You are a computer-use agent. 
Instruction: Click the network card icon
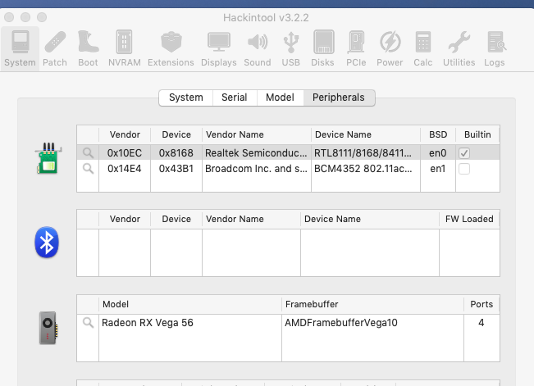click(48, 158)
